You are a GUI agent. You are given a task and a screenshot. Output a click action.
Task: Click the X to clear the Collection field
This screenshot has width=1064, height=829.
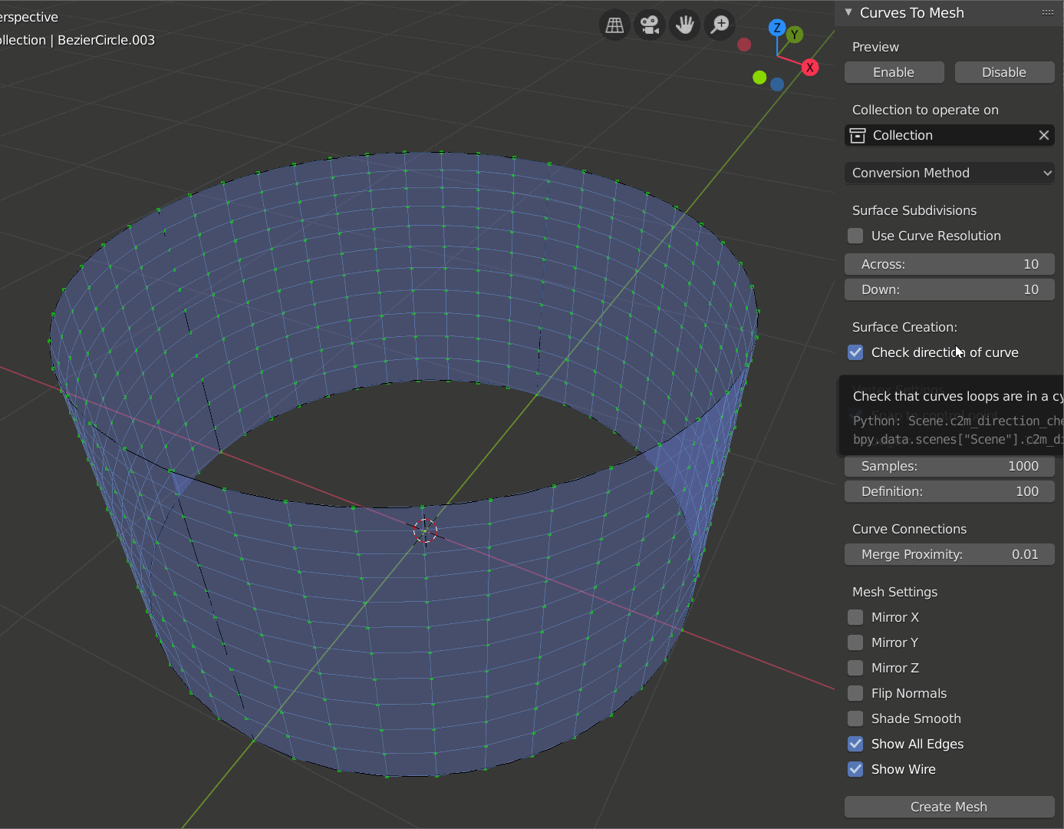1043,135
